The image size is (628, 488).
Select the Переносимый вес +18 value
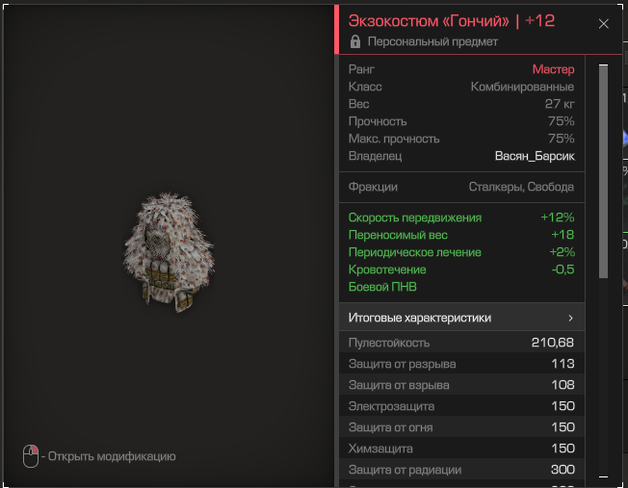pyautogui.click(x=563, y=235)
